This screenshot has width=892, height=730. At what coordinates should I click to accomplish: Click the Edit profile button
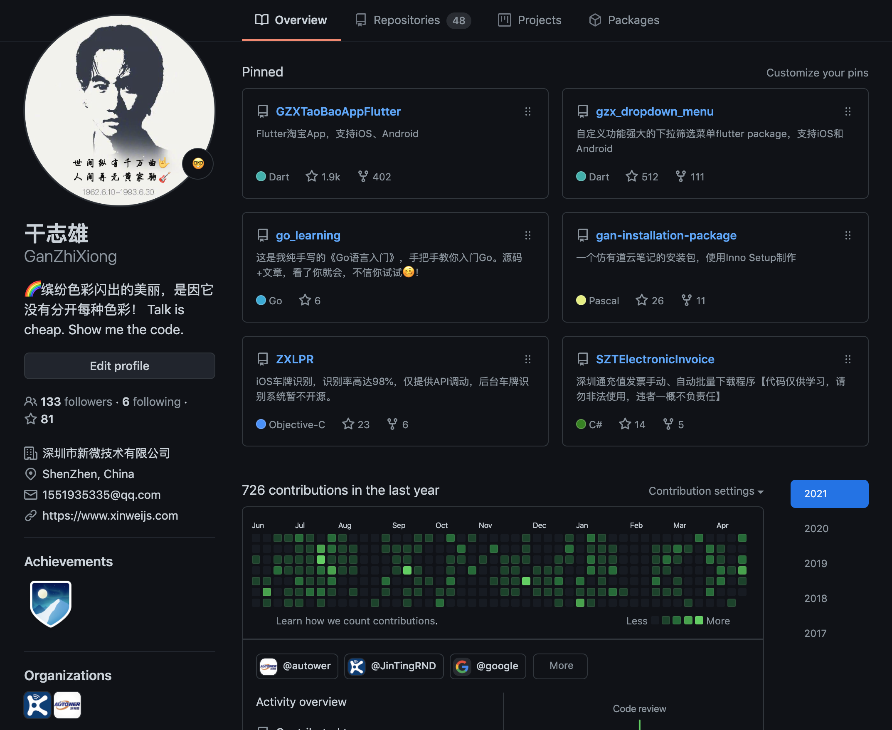(x=119, y=365)
